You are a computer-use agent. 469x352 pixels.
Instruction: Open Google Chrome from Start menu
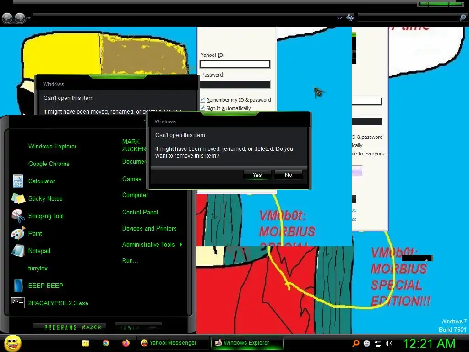coord(49,164)
